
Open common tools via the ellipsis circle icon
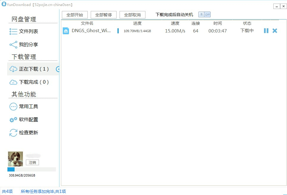[x=13, y=107]
